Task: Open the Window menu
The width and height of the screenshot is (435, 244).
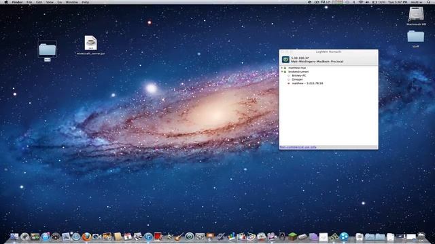Action: 72,2
